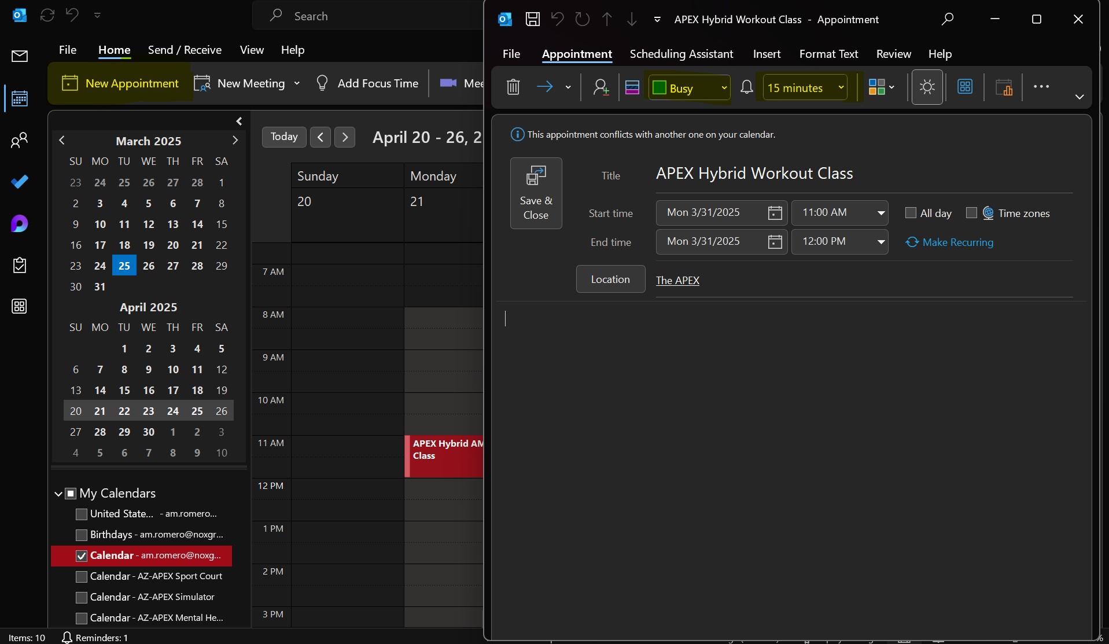Open the 12:00 PM end time dropdown
The image size is (1109, 644).
coord(881,242)
